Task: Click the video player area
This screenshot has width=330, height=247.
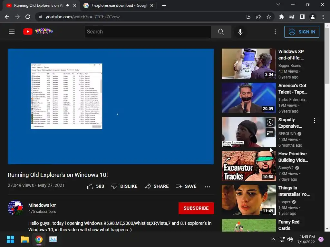Action: tap(111, 106)
